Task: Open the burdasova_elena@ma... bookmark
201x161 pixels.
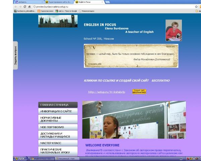Action: point(24,11)
